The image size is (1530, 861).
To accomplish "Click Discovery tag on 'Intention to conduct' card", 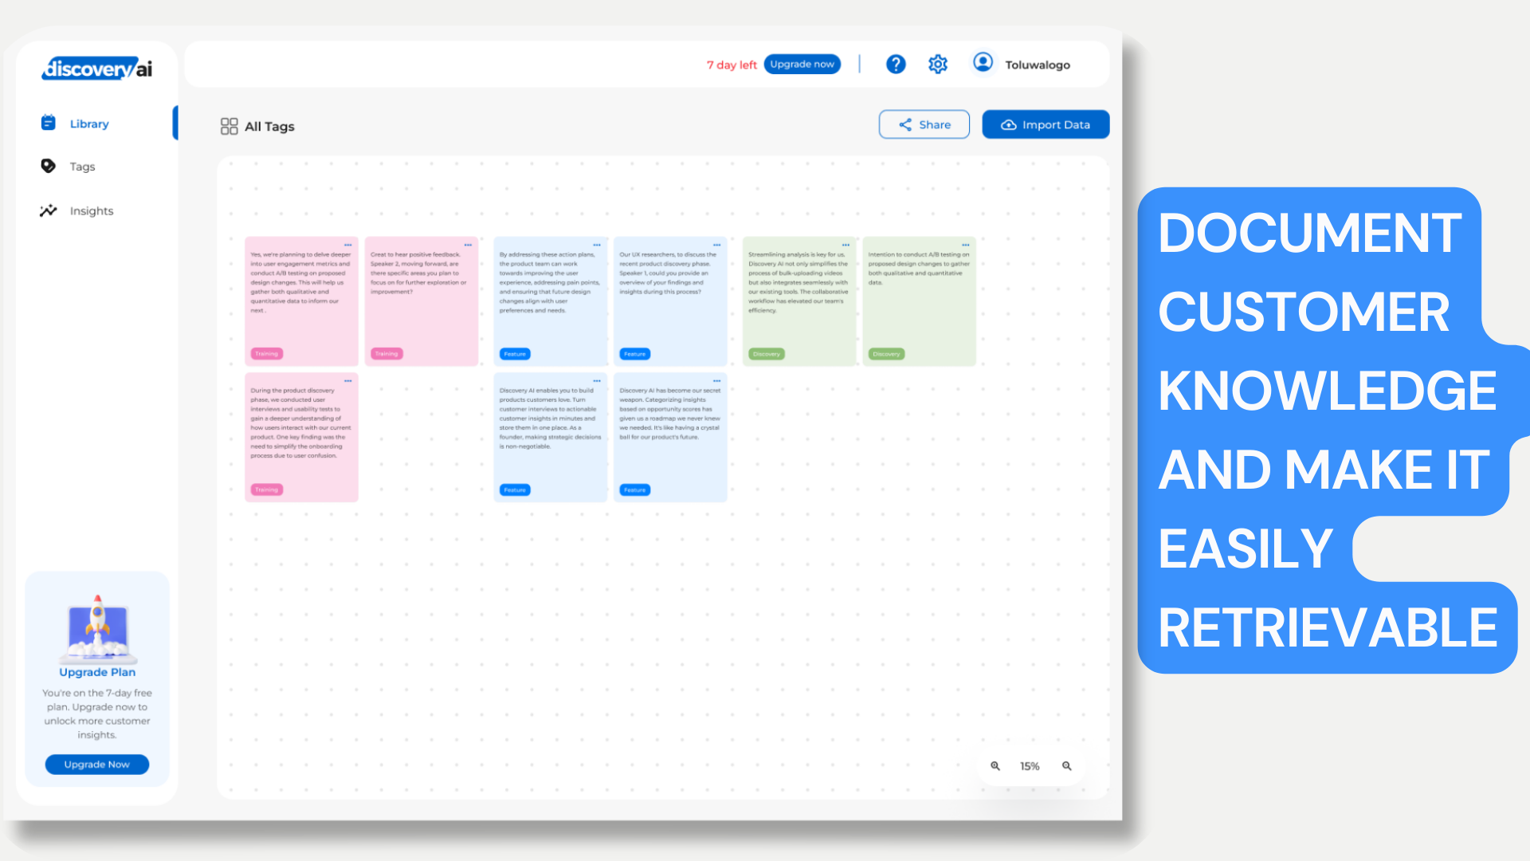I will coord(886,354).
